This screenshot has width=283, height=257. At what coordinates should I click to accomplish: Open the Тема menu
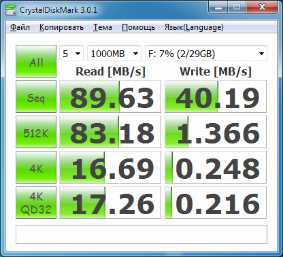click(x=103, y=27)
